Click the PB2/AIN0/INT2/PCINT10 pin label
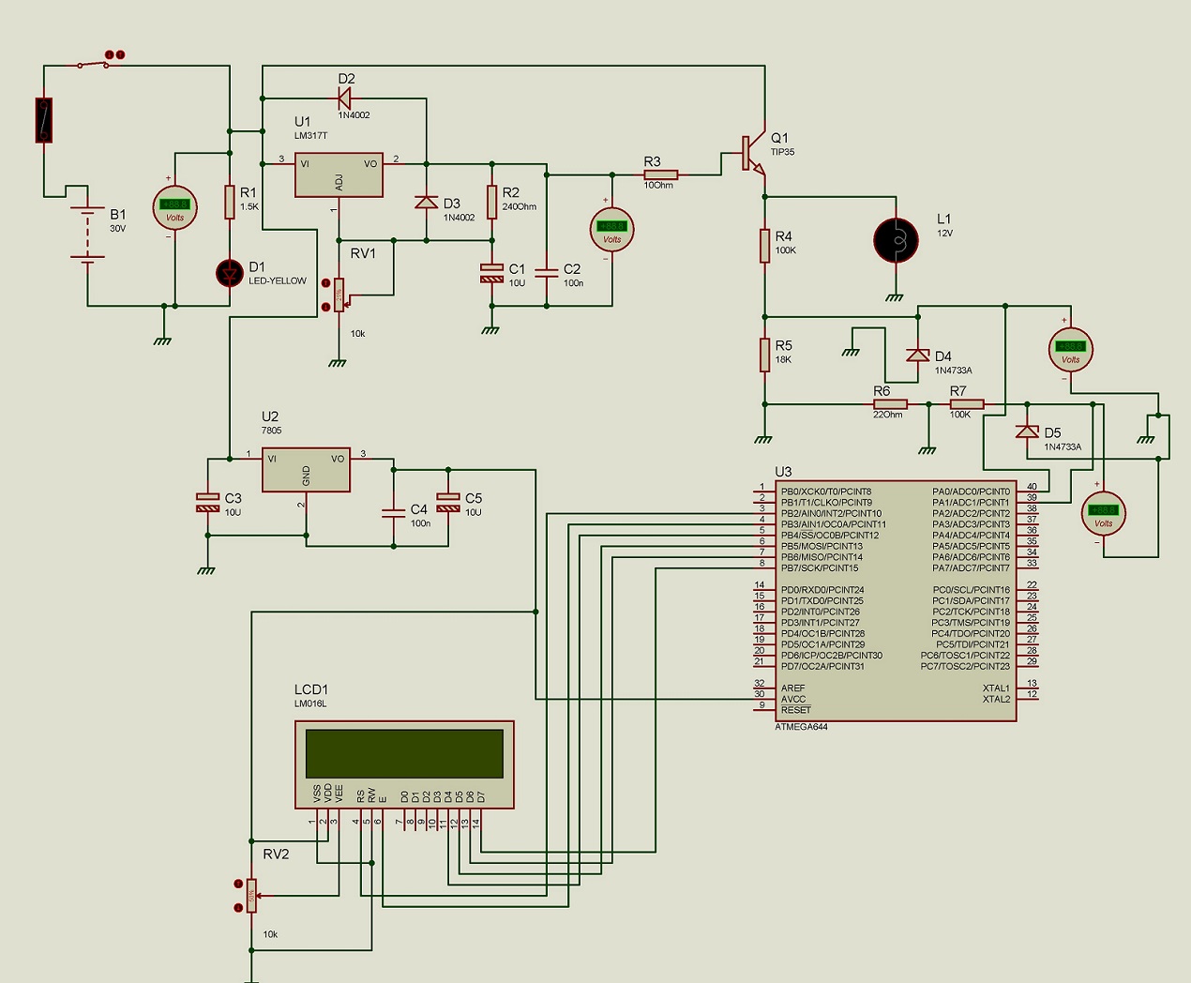1191x983 pixels. tap(831, 514)
